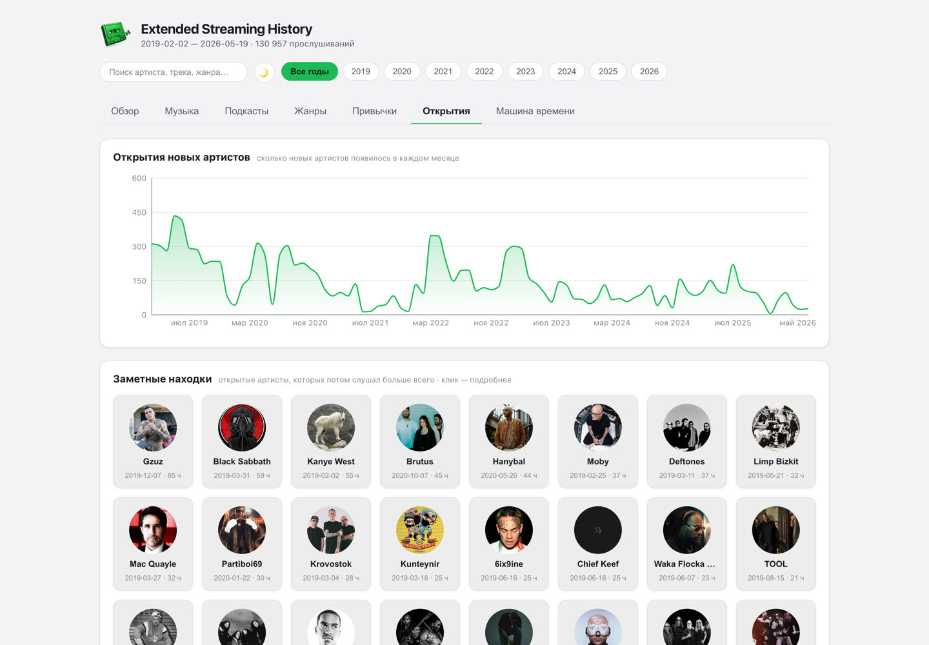
Task: Click the 'Gzuz' artist name
Action: [x=153, y=462]
